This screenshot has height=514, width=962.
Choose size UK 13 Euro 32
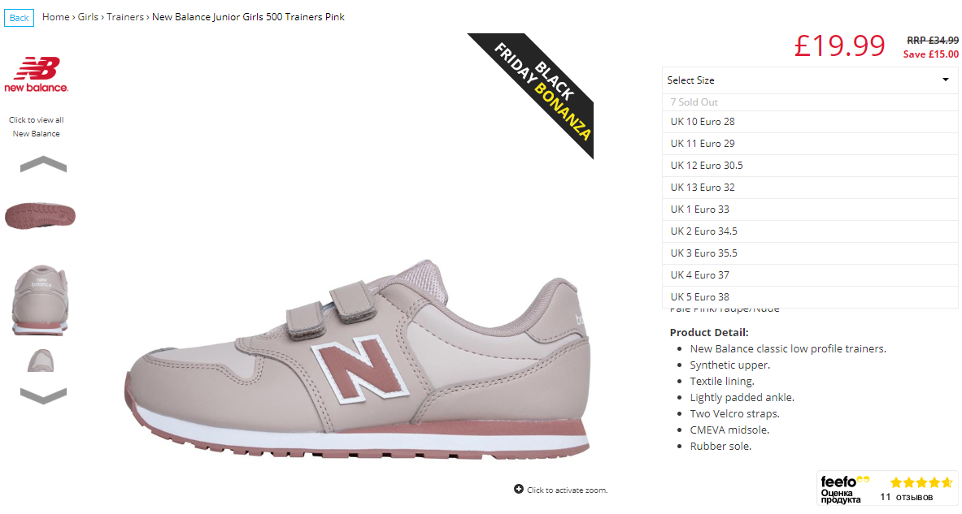(810, 188)
